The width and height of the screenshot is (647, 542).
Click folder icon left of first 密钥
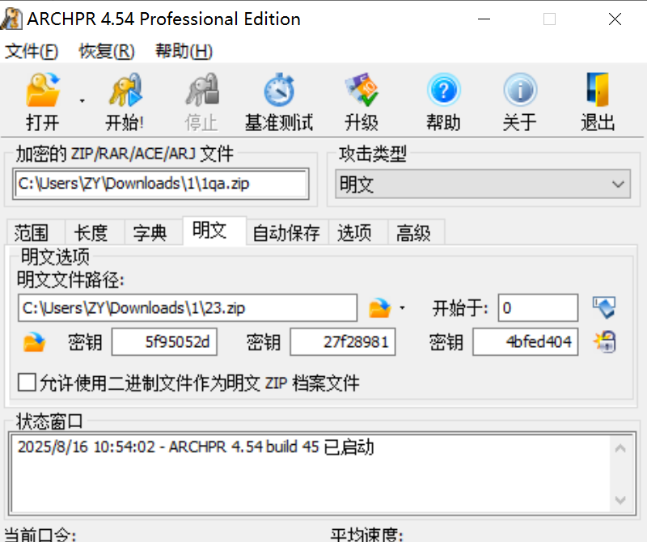(x=34, y=342)
